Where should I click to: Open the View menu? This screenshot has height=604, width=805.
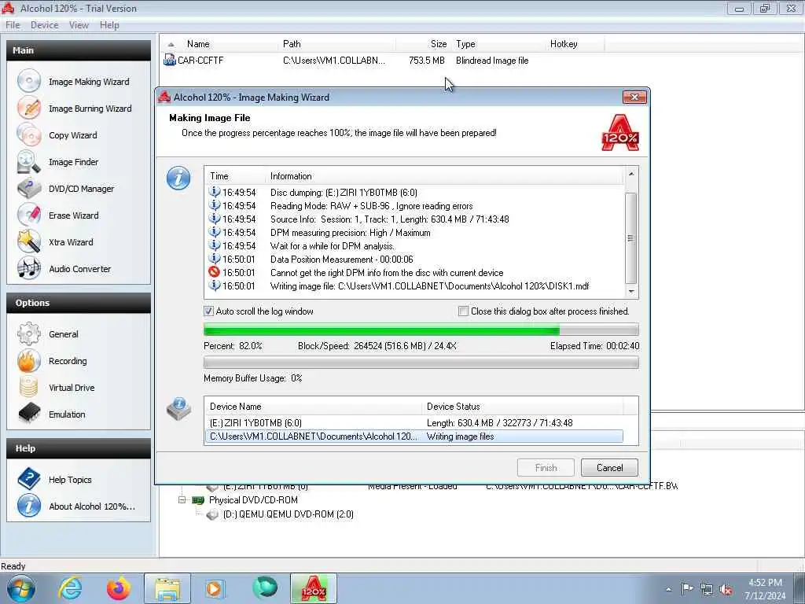(79, 25)
